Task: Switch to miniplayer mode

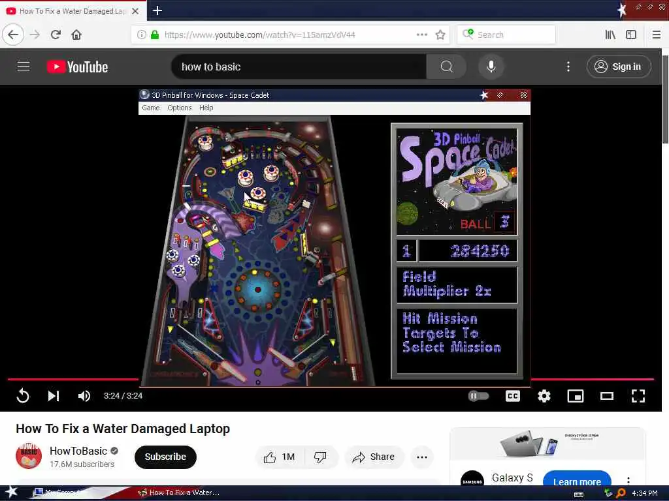Action: (x=575, y=396)
